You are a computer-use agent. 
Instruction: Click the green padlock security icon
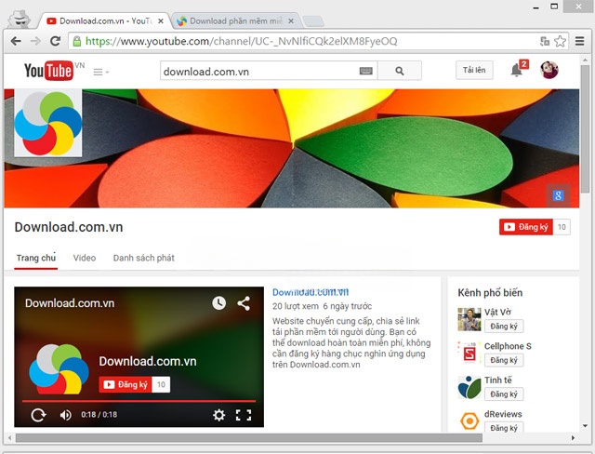point(77,41)
